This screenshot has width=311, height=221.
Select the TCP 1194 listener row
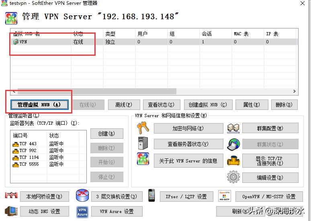pyautogui.click(x=48, y=158)
